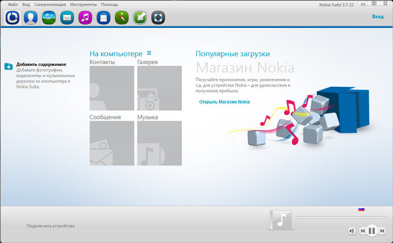
Task: Open the Nokia Store shopping bag icon
Action: [x=104, y=18]
